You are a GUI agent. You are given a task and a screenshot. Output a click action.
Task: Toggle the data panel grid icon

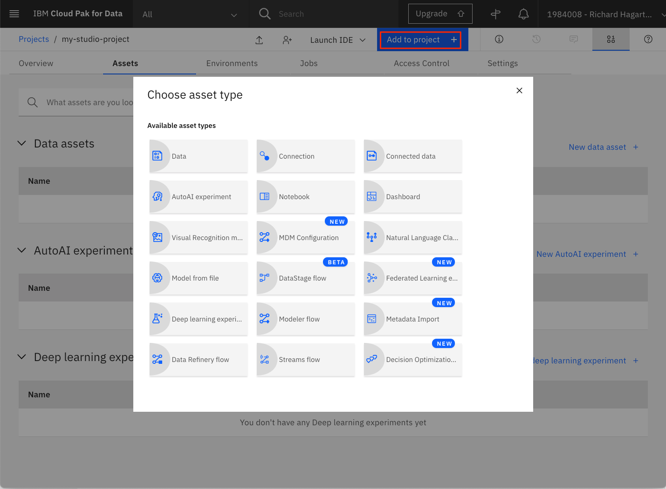coord(611,39)
